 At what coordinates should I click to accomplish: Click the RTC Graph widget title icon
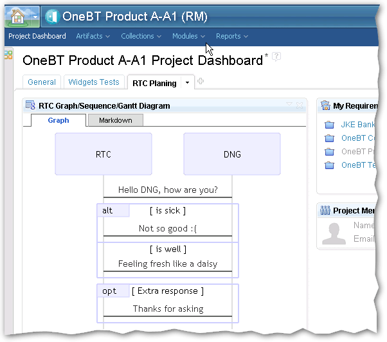point(30,105)
